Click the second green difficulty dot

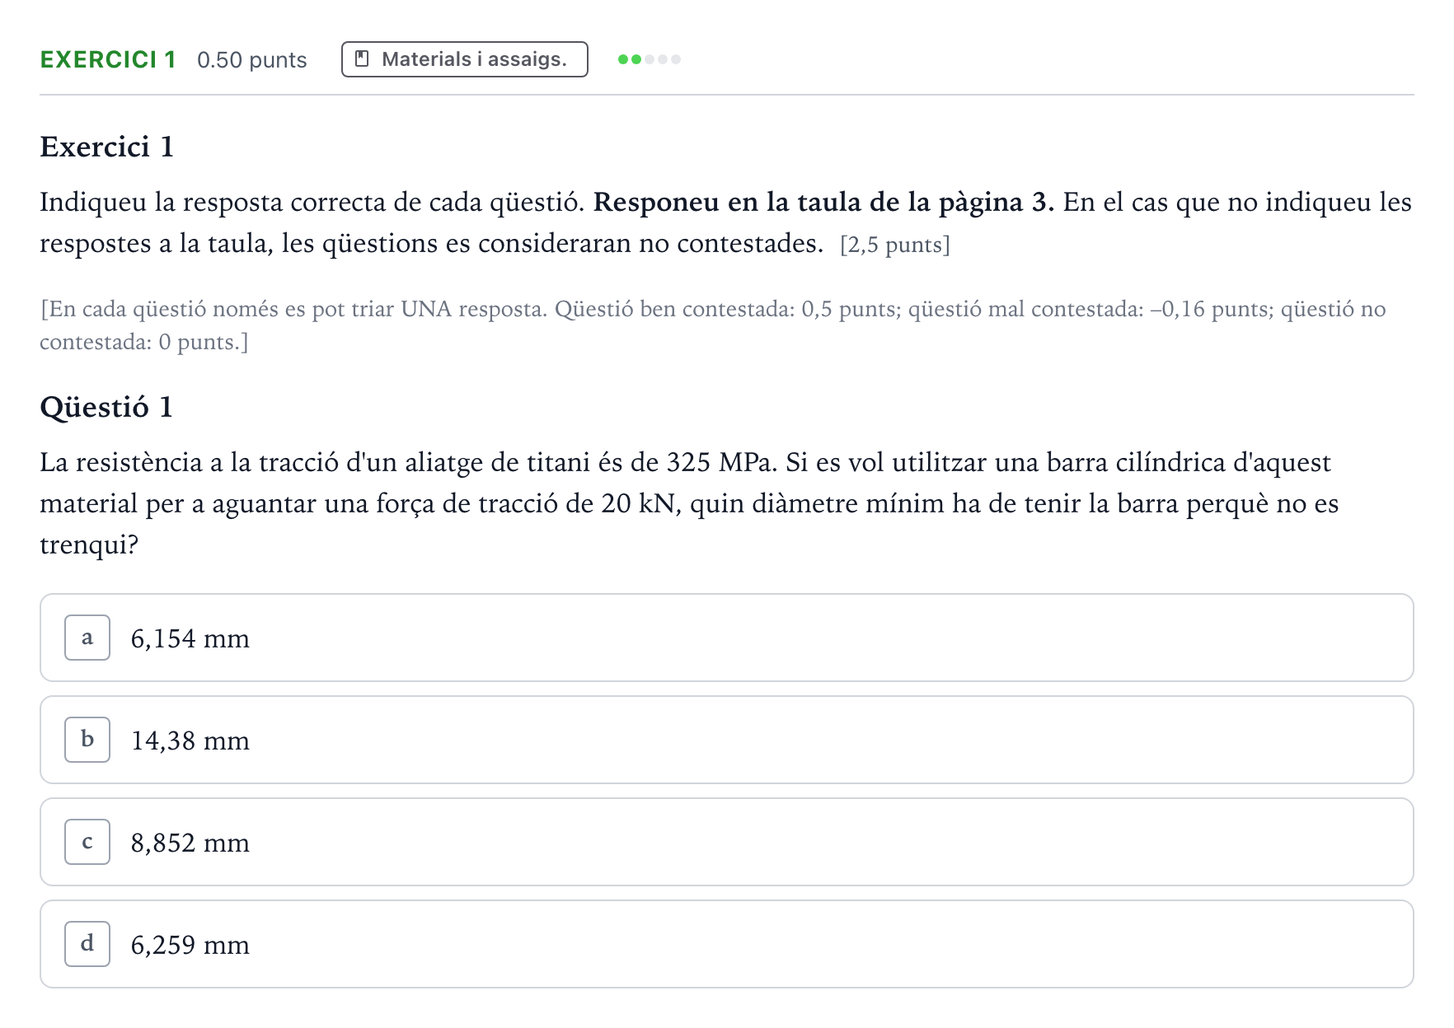[636, 59]
